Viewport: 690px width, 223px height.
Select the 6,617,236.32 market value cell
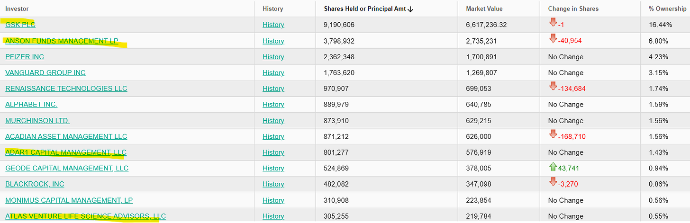486,25
